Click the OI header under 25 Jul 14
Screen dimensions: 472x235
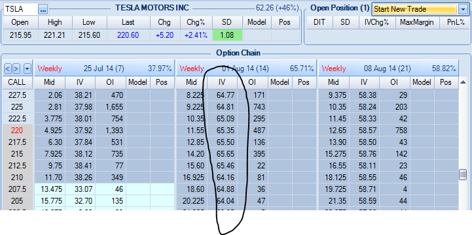(111, 82)
